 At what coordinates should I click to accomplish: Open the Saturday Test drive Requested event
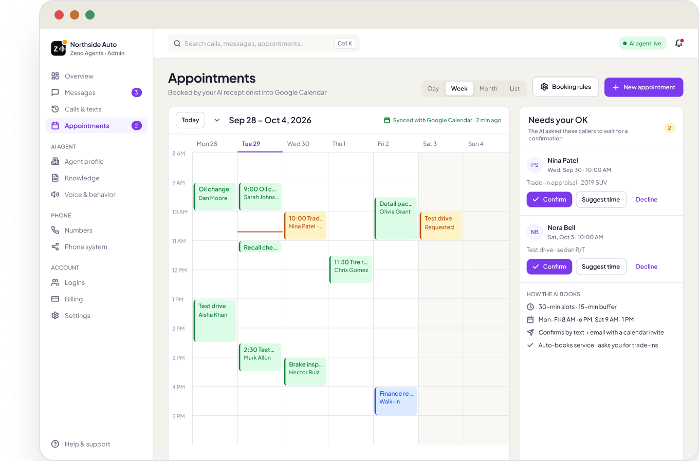[x=441, y=226]
